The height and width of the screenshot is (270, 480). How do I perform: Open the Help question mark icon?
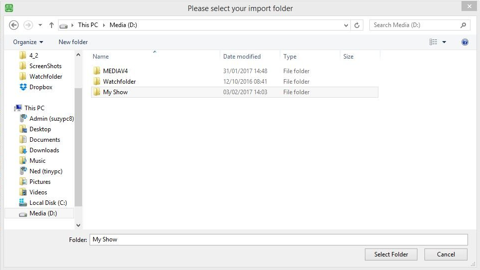click(464, 42)
